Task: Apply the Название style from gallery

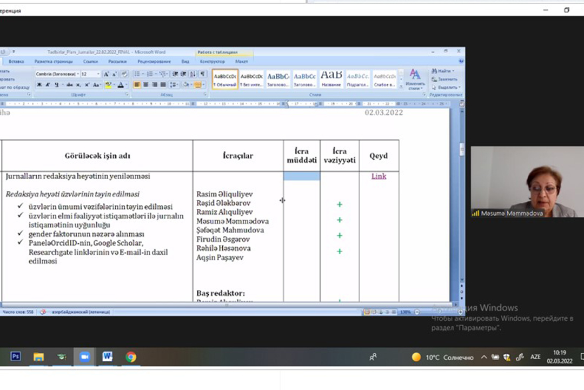Action: (x=331, y=78)
